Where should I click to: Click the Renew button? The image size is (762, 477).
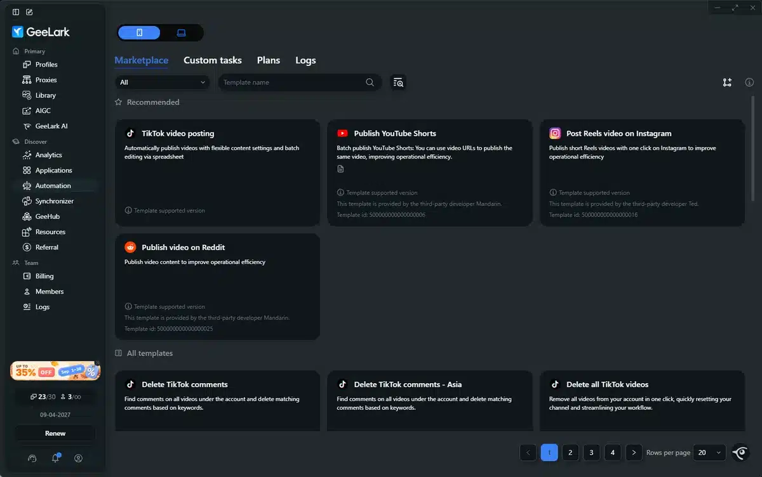click(x=55, y=433)
